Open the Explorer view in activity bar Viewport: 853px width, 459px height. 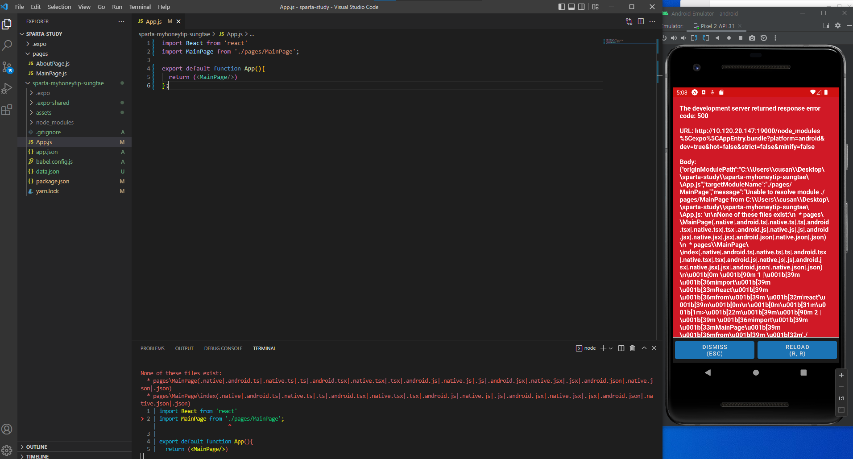(x=7, y=24)
